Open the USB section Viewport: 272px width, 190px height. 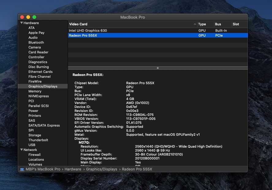coord(32,145)
